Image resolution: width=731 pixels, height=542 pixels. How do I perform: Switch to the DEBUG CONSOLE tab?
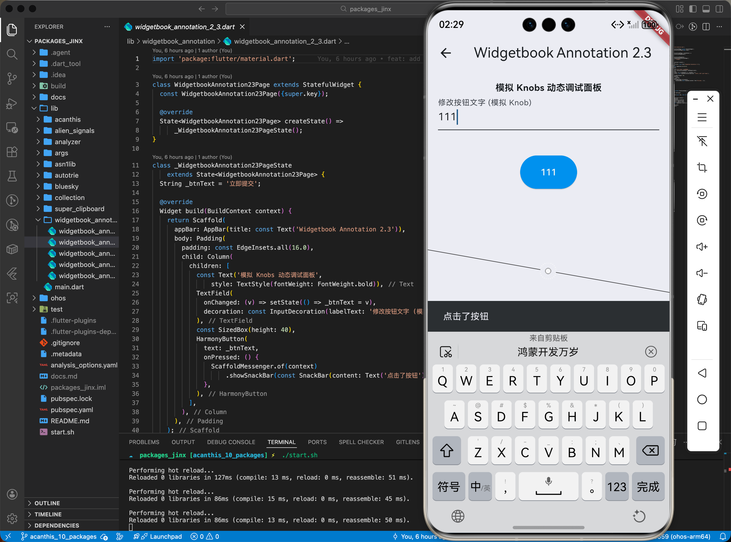tap(231, 442)
